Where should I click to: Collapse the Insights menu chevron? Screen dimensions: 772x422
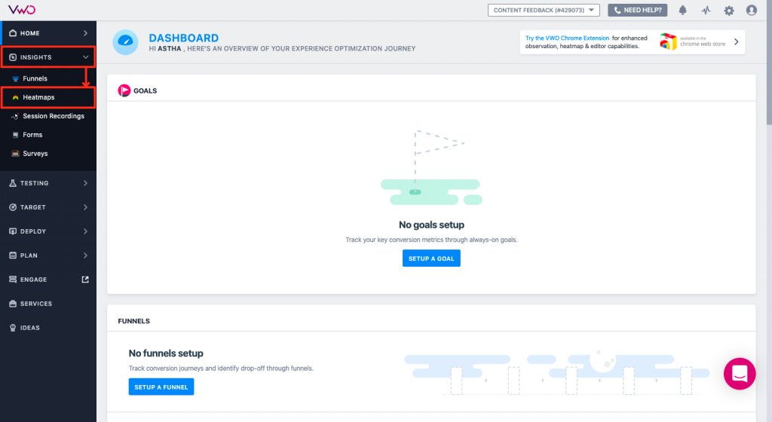[x=86, y=57]
